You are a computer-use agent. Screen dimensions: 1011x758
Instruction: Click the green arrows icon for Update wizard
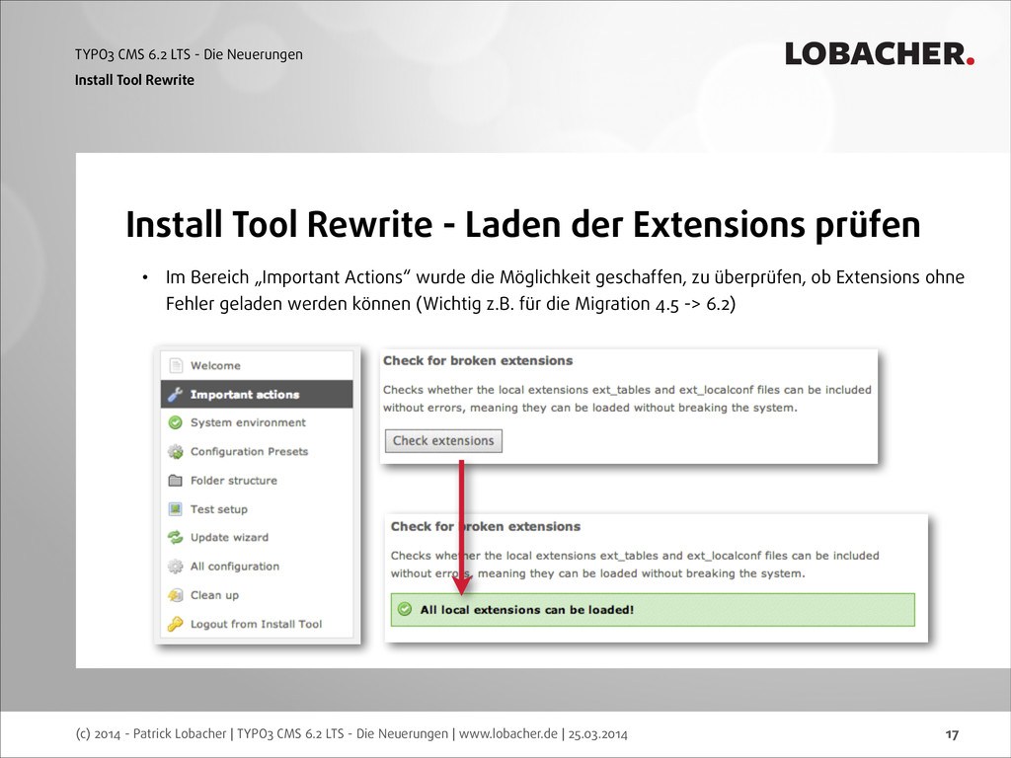176,538
